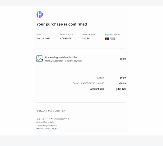The height and width of the screenshot is (146, 163).
Task: Click the Your purchase is confirmed heading
Action: [62, 24]
